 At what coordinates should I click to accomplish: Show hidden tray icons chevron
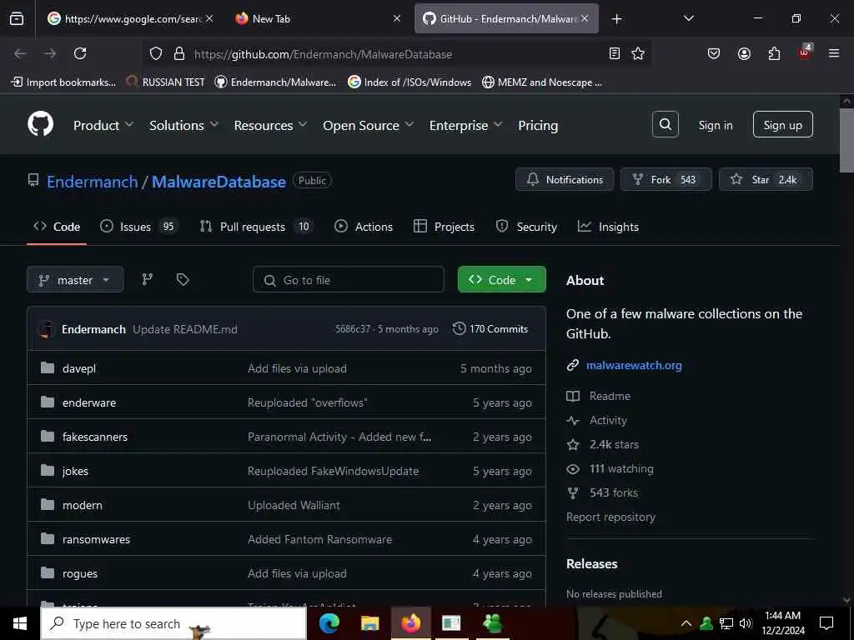(686, 623)
